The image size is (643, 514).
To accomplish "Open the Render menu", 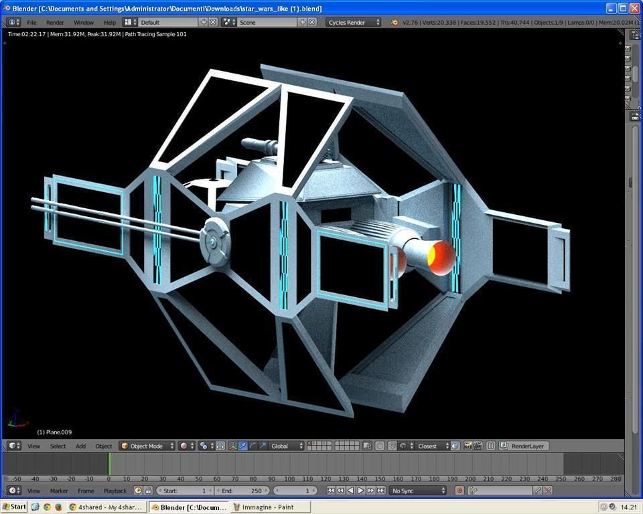I will click(x=54, y=23).
